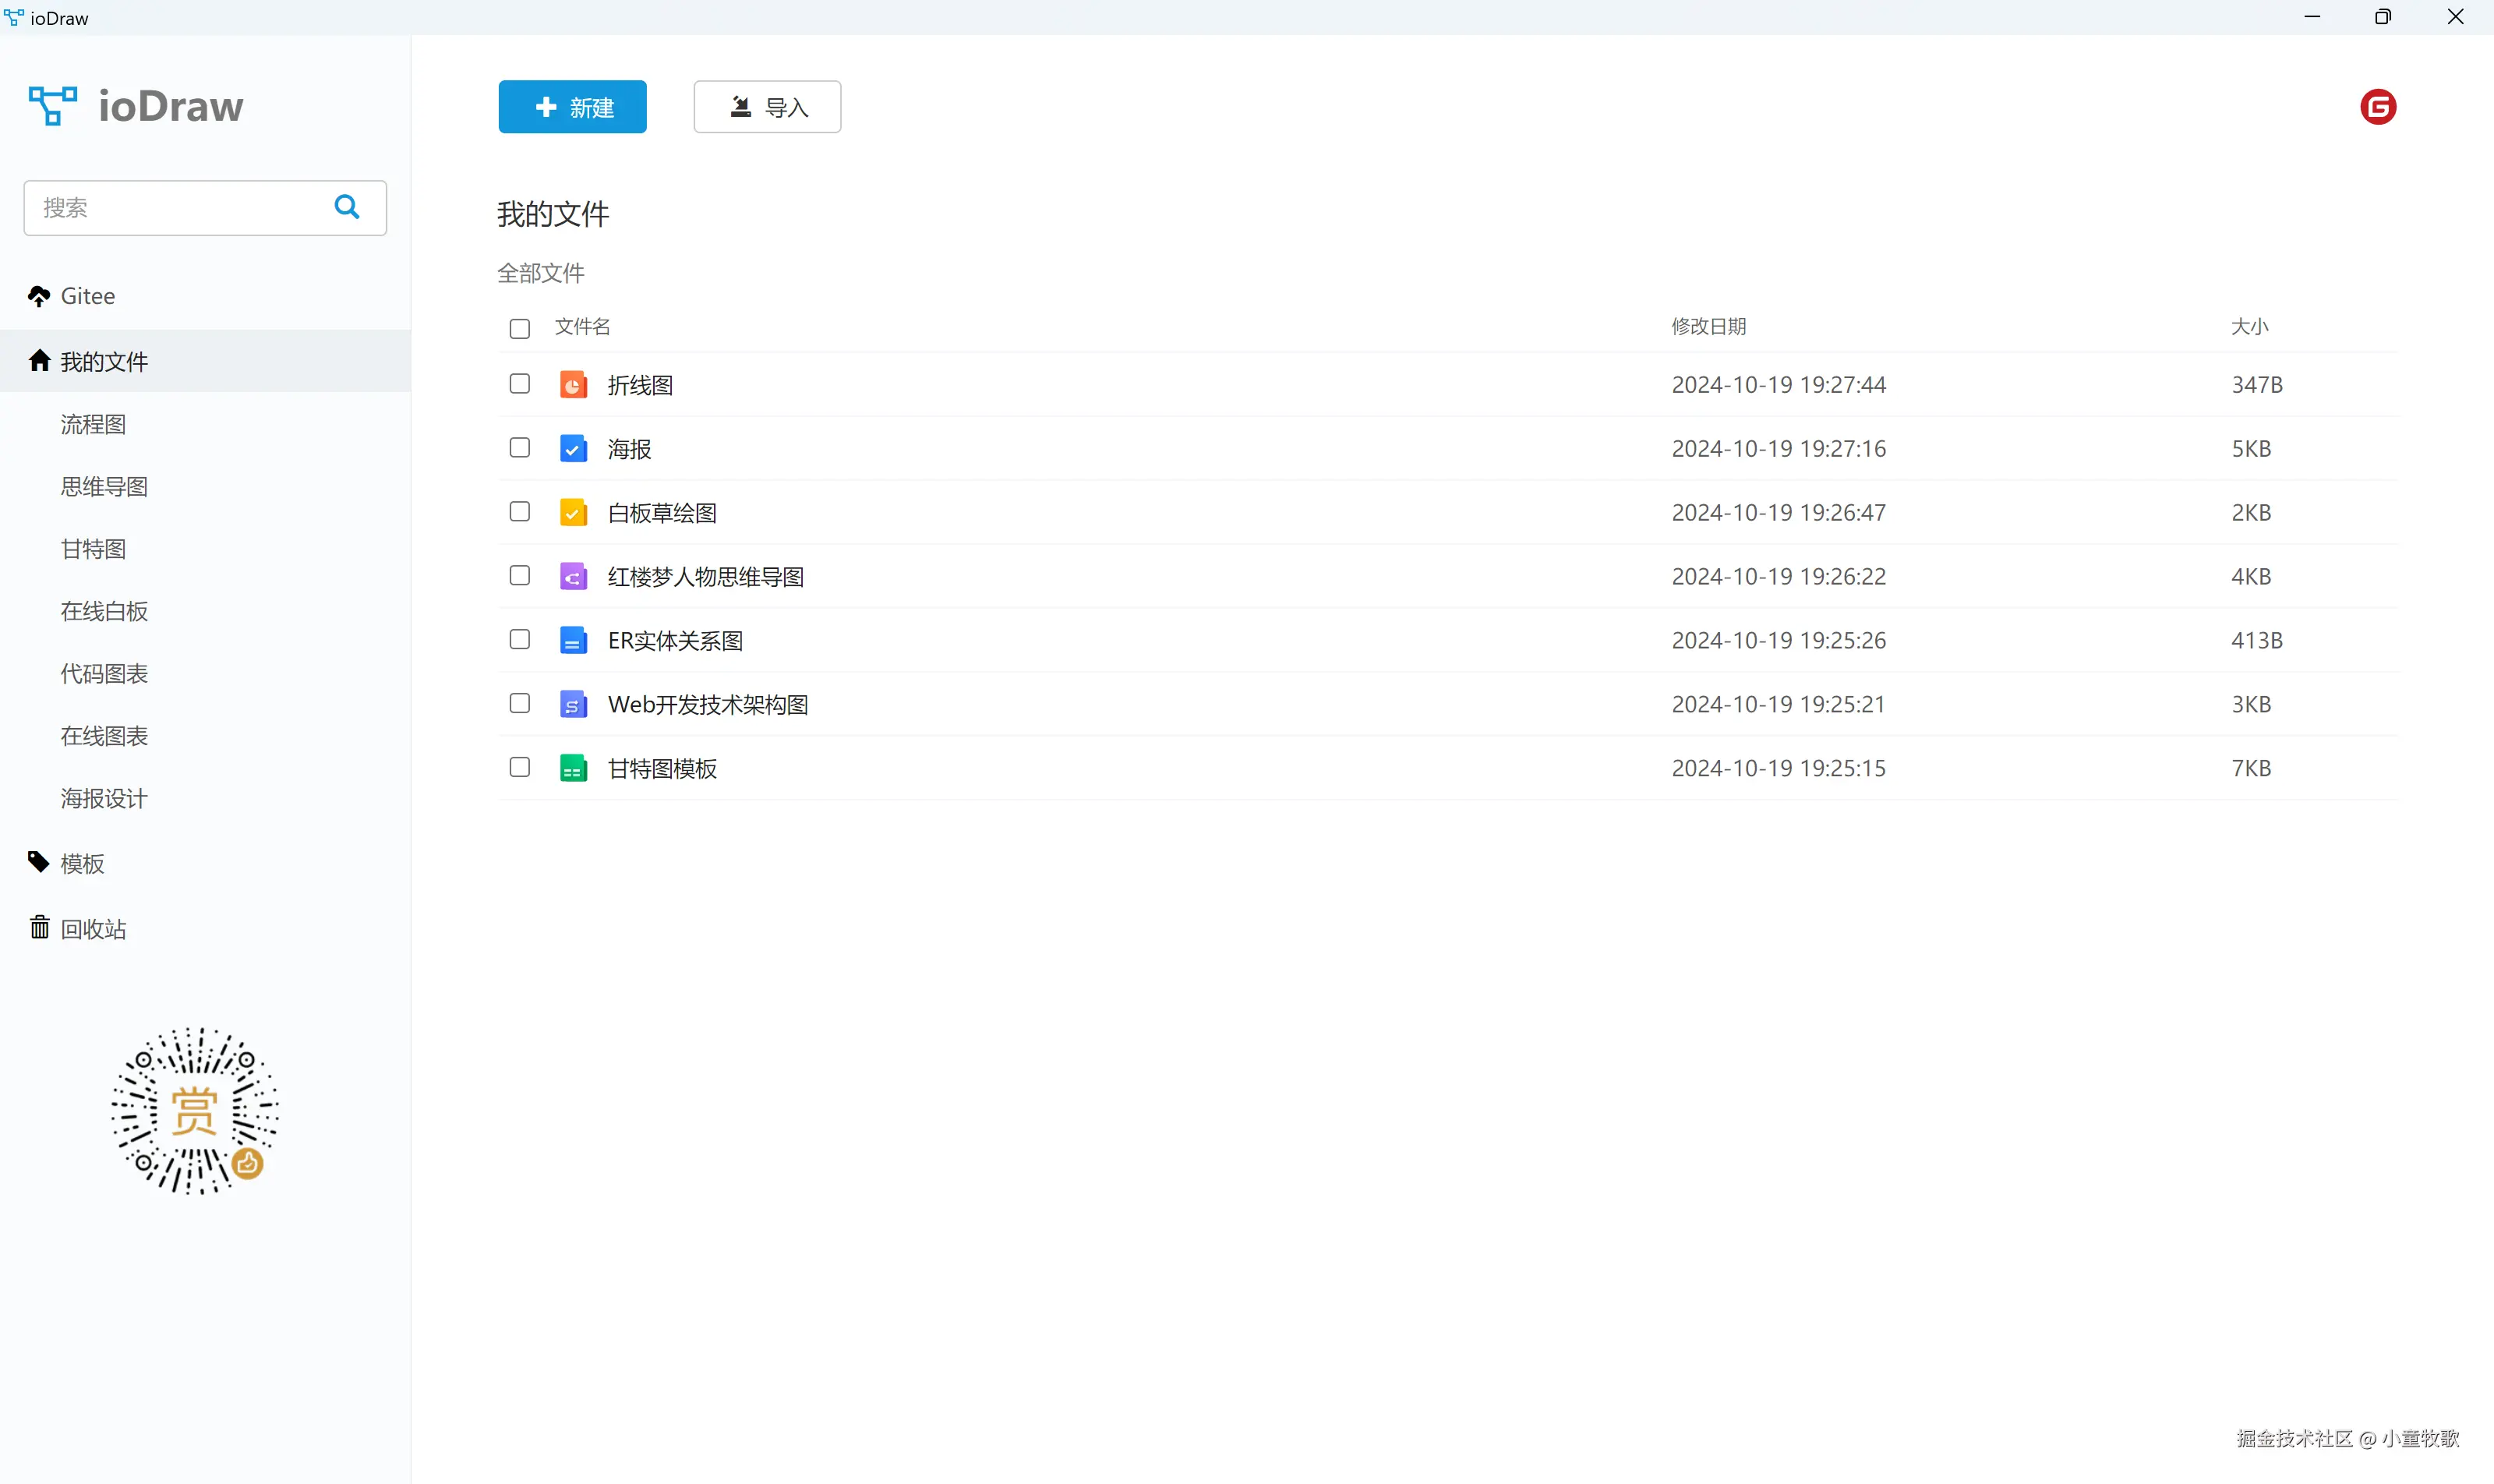
Task: Click the green icon for 甘特图模板
Action: [x=573, y=768]
